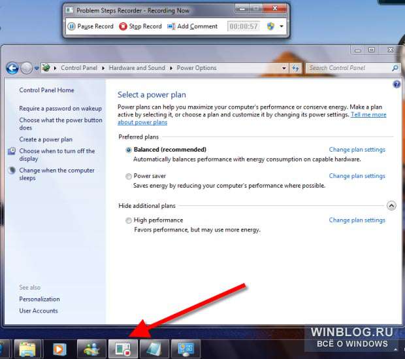This screenshot has height=359, width=405.
Task: Open the notepad-like taskbar icon
Action: 154,349
